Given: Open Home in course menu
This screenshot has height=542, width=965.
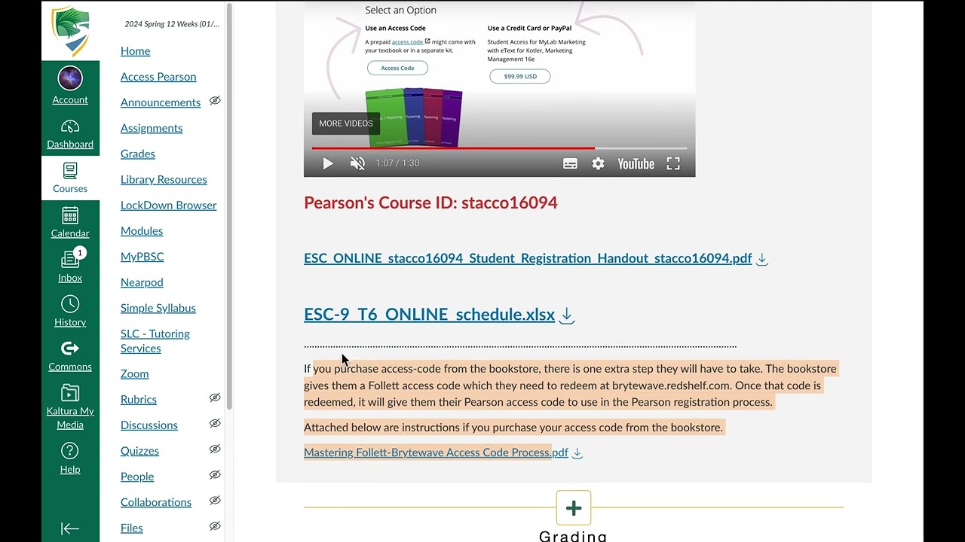Looking at the screenshot, I should (x=135, y=51).
